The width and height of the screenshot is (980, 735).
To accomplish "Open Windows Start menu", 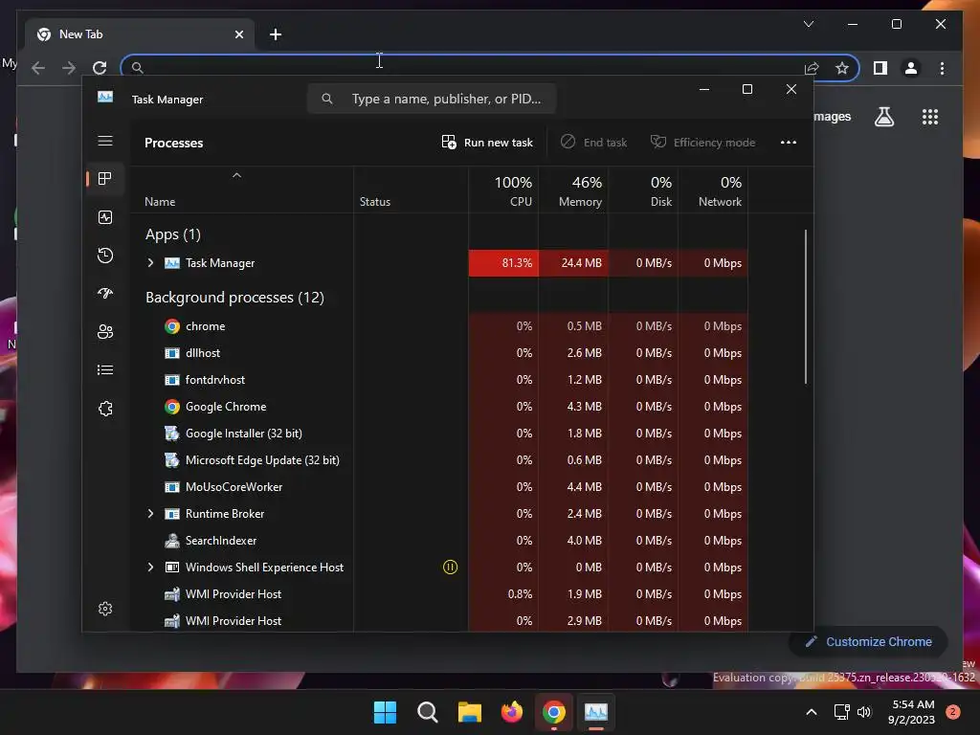I will 385,712.
